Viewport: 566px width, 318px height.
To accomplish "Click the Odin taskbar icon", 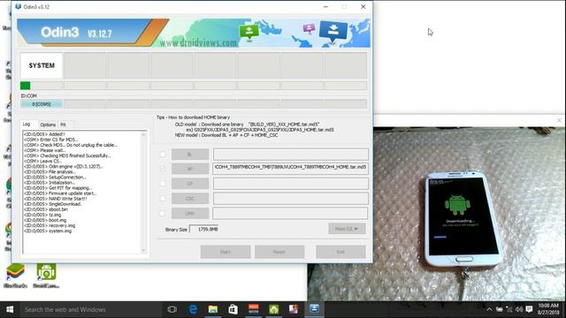I will point(314,309).
